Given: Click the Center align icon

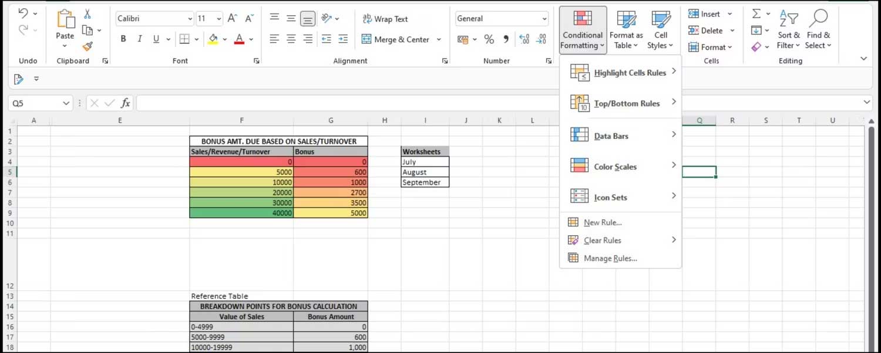Looking at the screenshot, I should 291,39.
